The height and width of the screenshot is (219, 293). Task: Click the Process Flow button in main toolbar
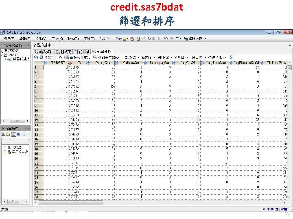coord(193,39)
